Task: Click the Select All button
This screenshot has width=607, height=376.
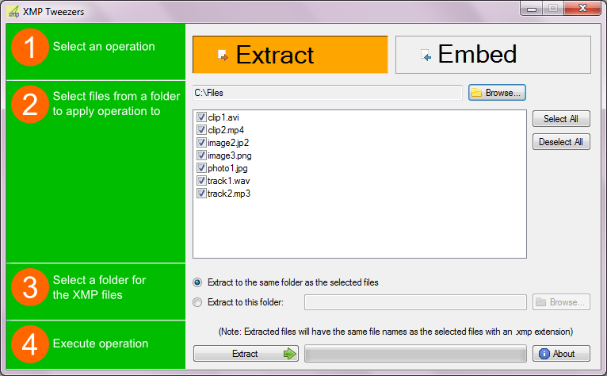Action: [x=561, y=119]
